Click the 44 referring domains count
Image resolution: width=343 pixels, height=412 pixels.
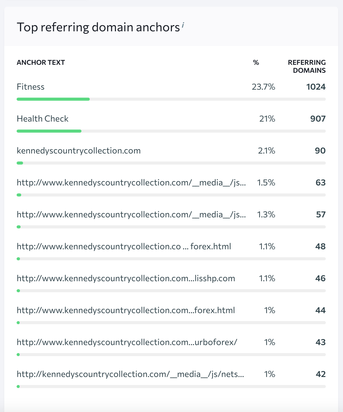click(x=320, y=310)
